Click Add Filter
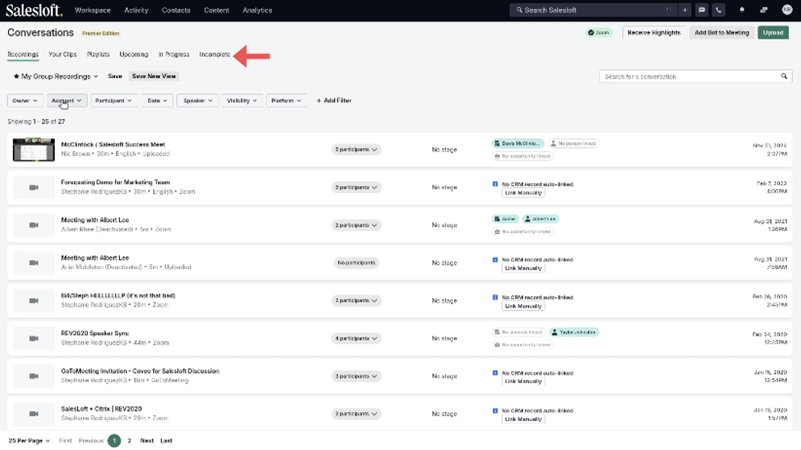 (x=333, y=101)
